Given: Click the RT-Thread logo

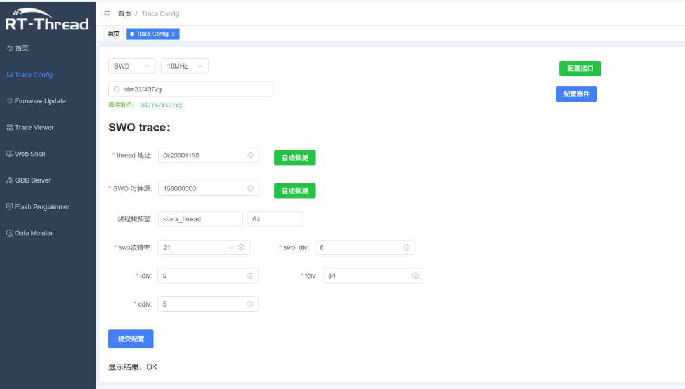Looking at the screenshot, I should [x=47, y=20].
